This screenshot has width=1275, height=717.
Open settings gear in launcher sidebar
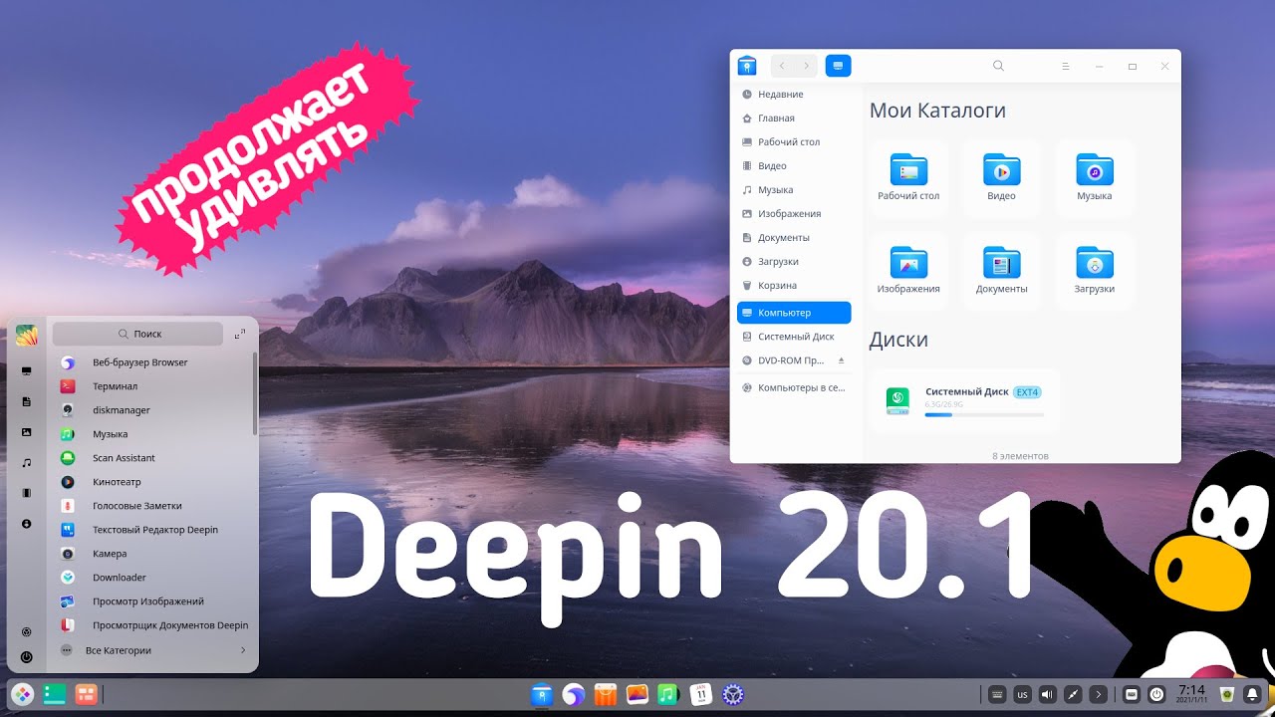coord(27,631)
